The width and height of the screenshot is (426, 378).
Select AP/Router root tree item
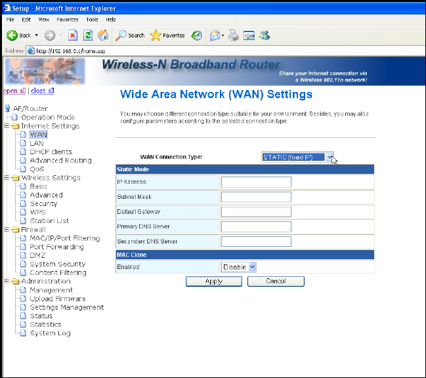[x=30, y=109]
